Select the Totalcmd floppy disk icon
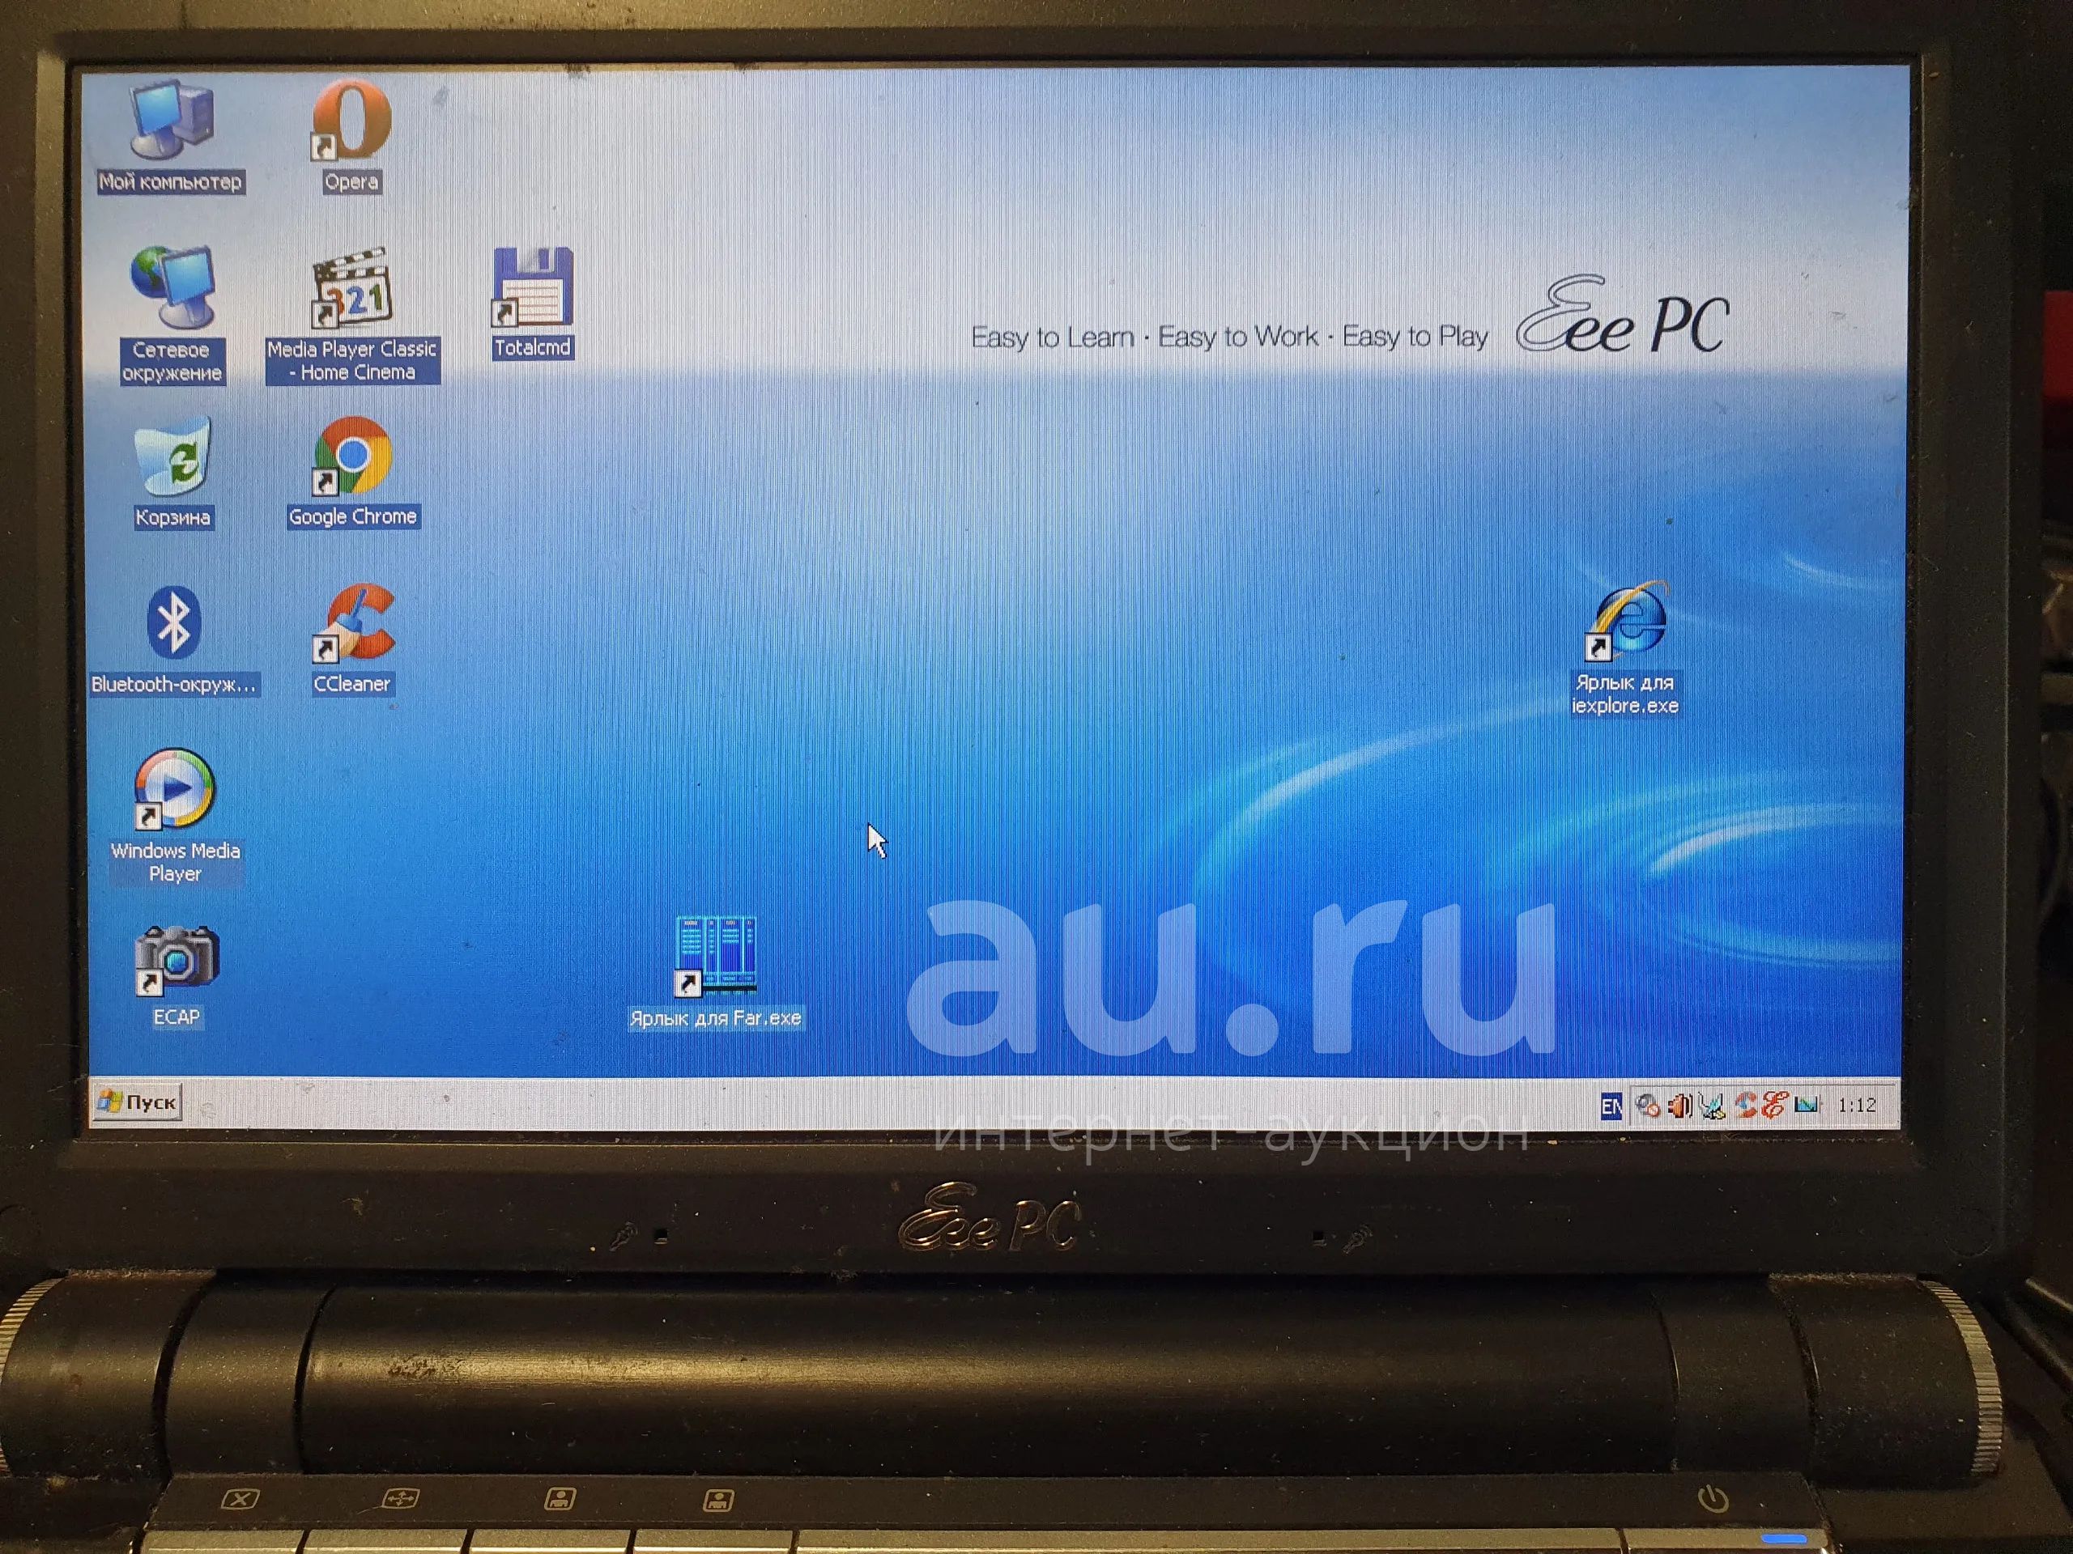The width and height of the screenshot is (2073, 1554). (x=532, y=287)
